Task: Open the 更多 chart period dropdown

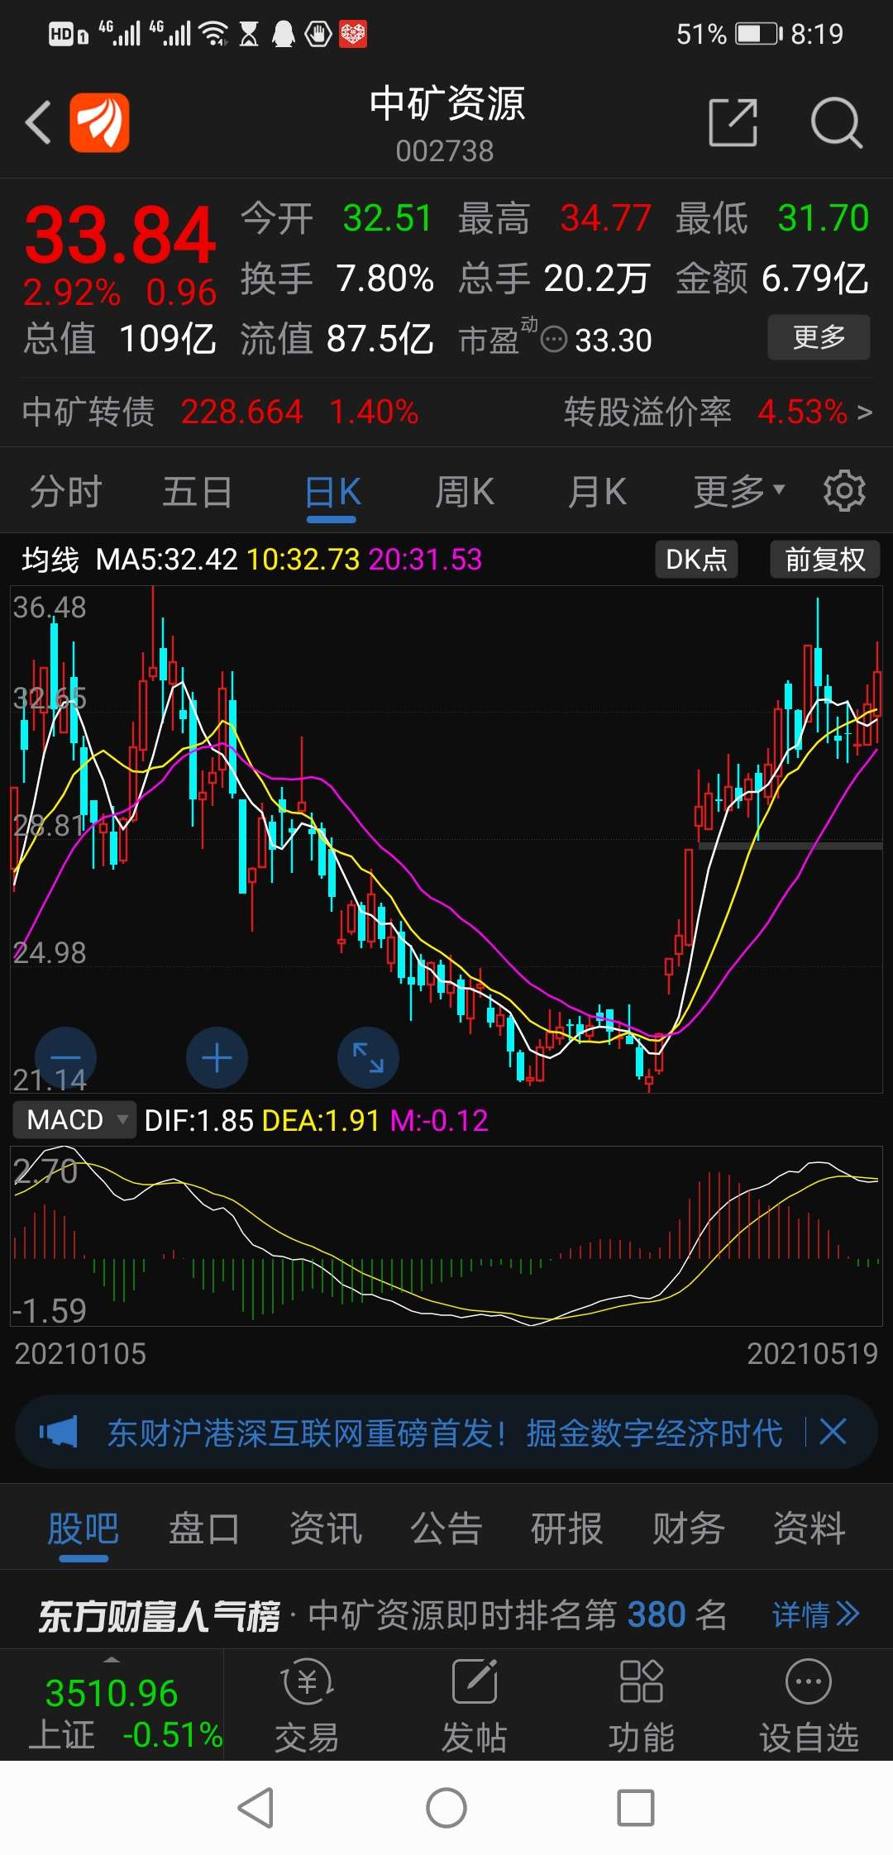Action: pyautogui.click(x=739, y=491)
